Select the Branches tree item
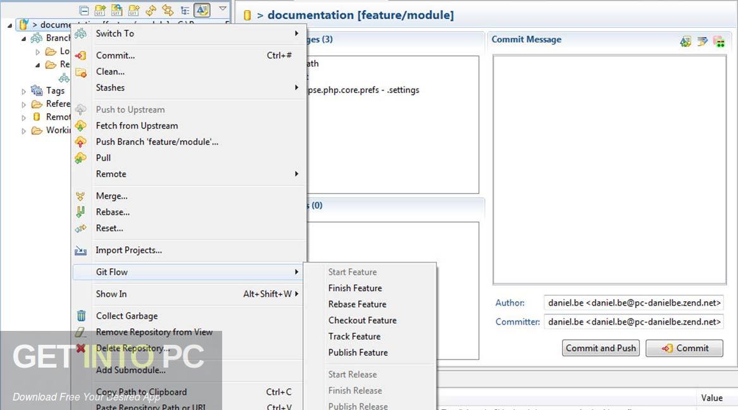The height and width of the screenshot is (410, 738). click(51, 38)
